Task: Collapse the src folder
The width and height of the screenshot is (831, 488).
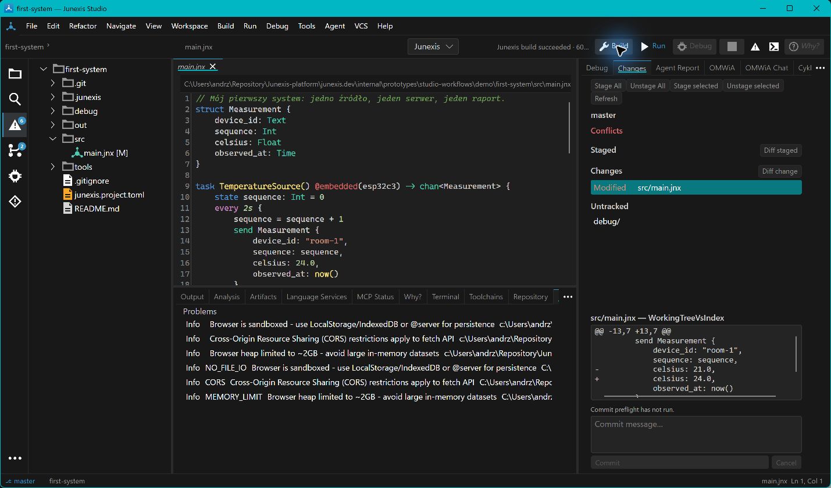Action: click(53, 139)
